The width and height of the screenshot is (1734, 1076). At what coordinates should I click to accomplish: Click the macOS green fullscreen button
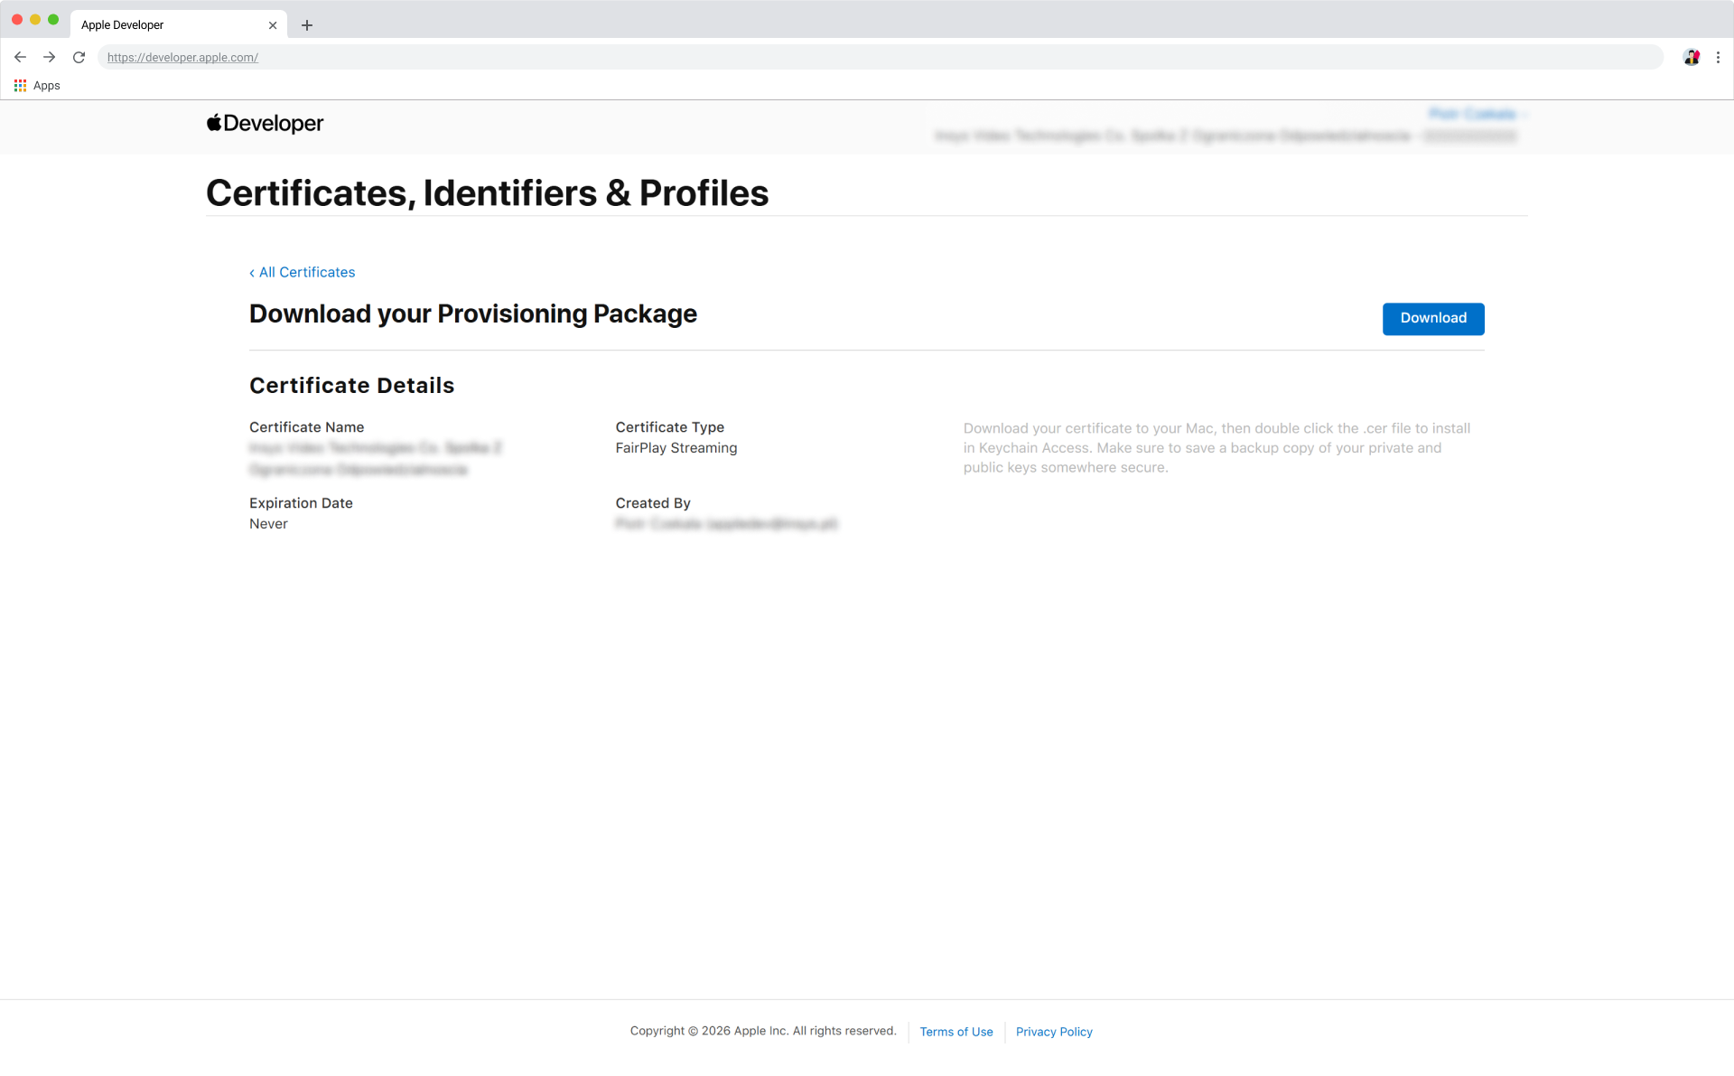53,19
